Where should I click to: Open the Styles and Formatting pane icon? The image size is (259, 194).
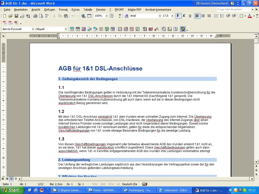[x=126, y=16]
